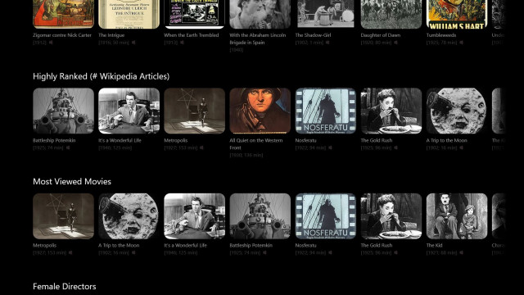Click All Quiet on the Western Front title

[256, 144]
